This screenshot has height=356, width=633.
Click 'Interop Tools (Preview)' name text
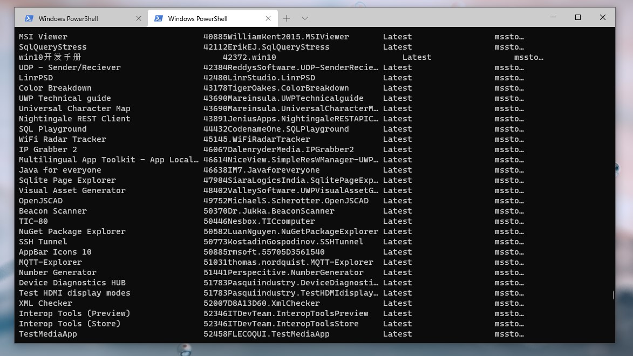[74, 313]
